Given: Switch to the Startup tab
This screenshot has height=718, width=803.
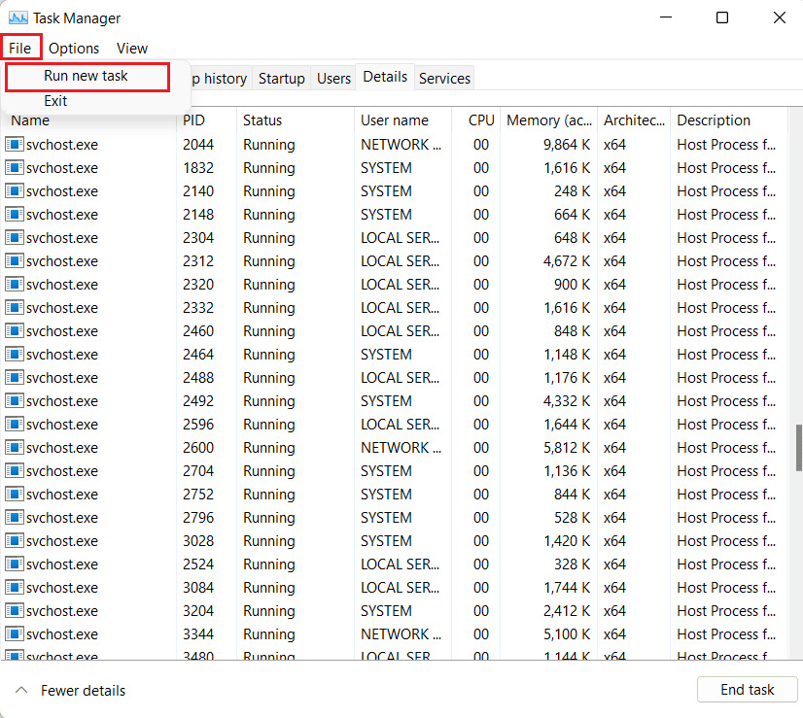Looking at the screenshot, I should click(x=282, y=79).
